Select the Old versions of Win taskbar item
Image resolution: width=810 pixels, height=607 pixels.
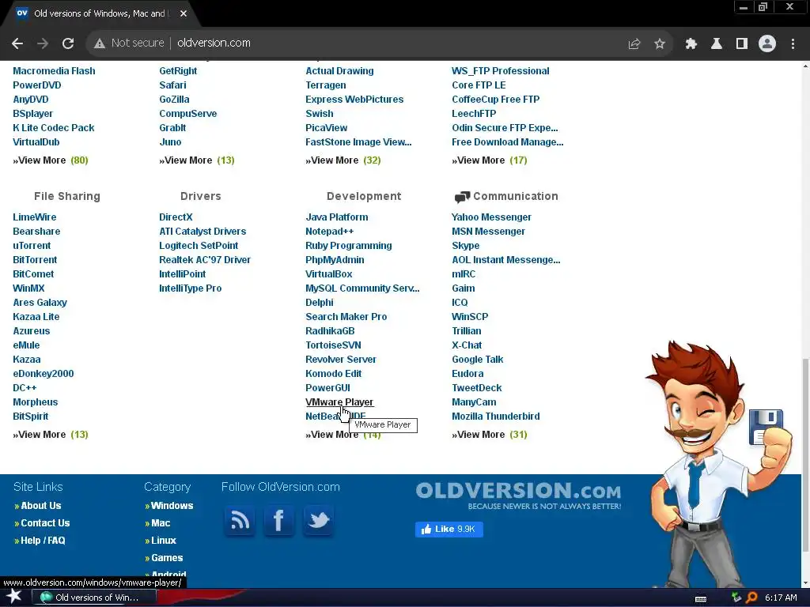coord(95,598)
